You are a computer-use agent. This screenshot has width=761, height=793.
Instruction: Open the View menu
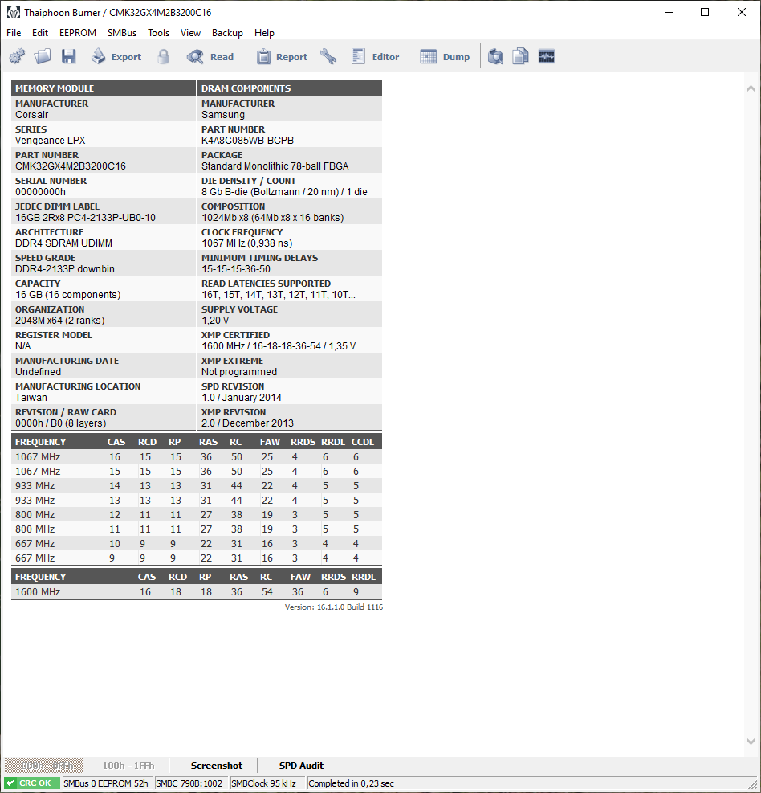pyautogui.click(x=190, y=33)
